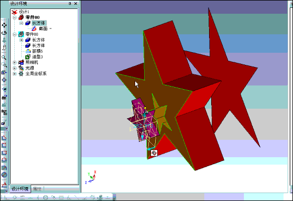Toggle the perspective view icon
The image size is (293, 201).
click(4, 104)
